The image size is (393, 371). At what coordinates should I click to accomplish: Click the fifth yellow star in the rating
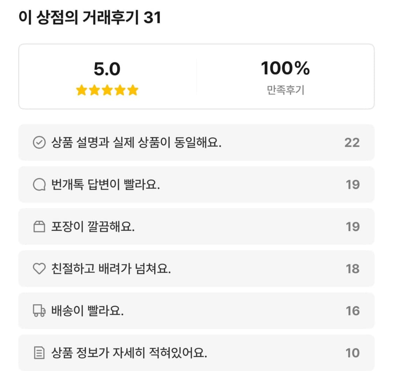(132, 90)
